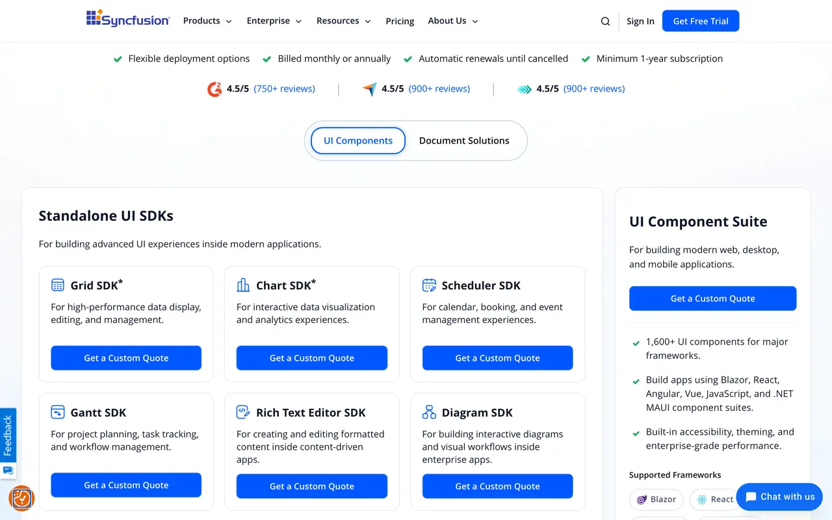Get a Custom Quote for Diagram SDK
This screenshot has height=520, width=832.
[x=498, y=486]
